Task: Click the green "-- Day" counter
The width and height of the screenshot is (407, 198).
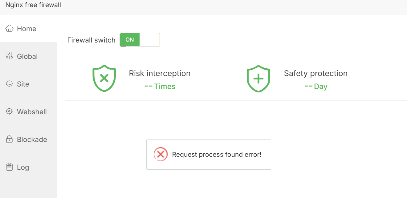Action: point(316,87)
